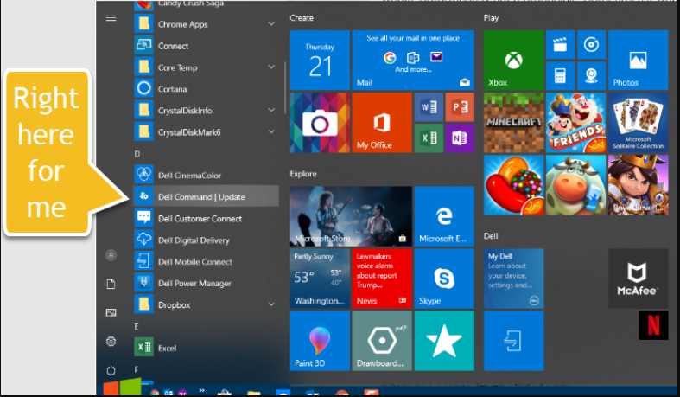The height and width of the screenshot is (397, 680).
Task: Click the Create group heading
Action: click(302, 18)
